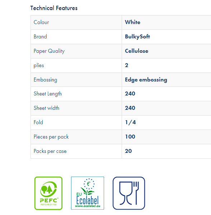Screen dimensions: 211x215
Task: Select the Packs per case value 20
Action: 128,151
